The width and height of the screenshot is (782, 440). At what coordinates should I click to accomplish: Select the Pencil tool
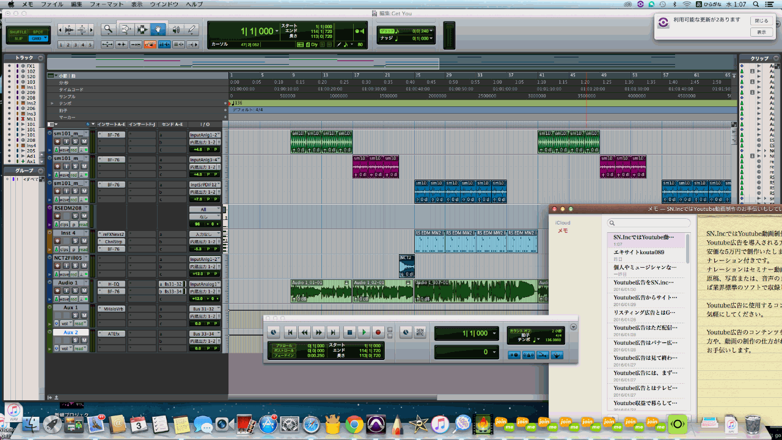click(x=192, y=29)
